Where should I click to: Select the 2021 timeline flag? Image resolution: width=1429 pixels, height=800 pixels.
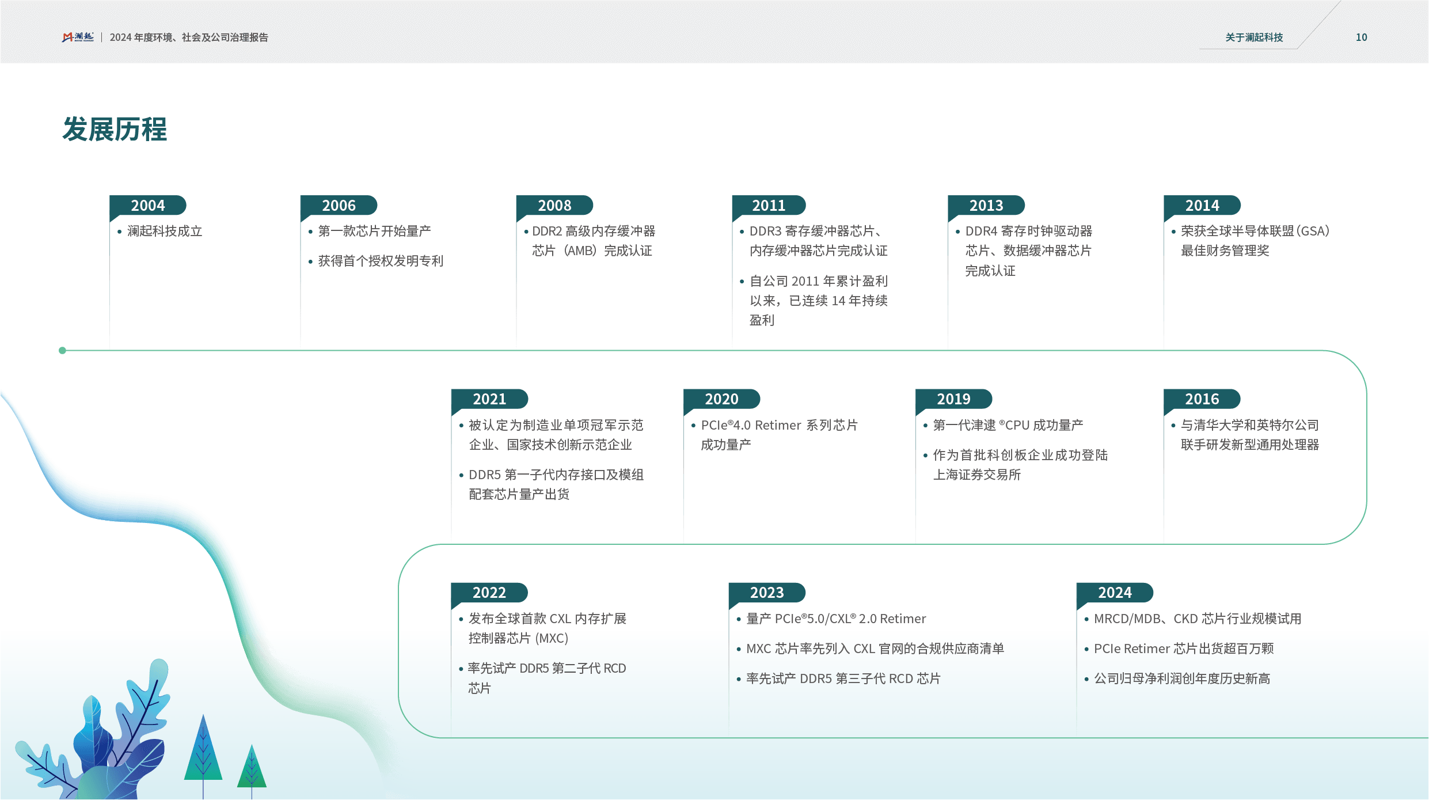tap(489, 399)
